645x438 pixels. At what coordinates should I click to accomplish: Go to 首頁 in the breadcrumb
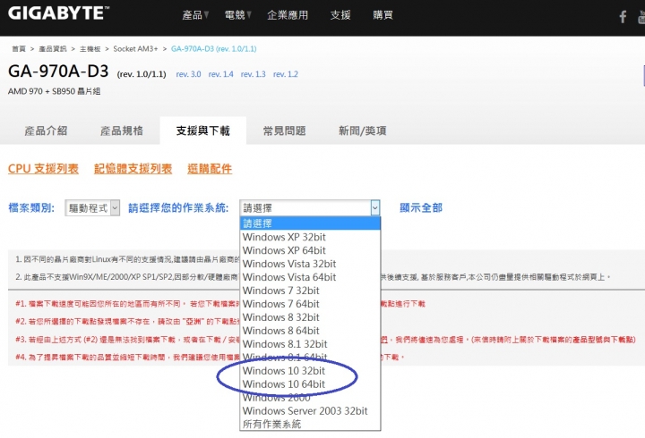[19, 49]
